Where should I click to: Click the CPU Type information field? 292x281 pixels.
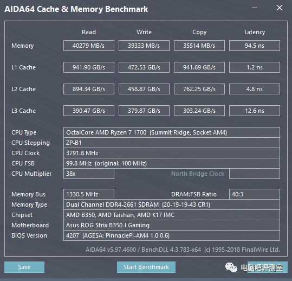172,132
